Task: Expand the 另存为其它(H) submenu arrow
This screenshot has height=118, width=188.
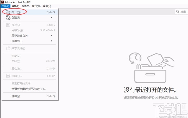Action: click(52, 36)
